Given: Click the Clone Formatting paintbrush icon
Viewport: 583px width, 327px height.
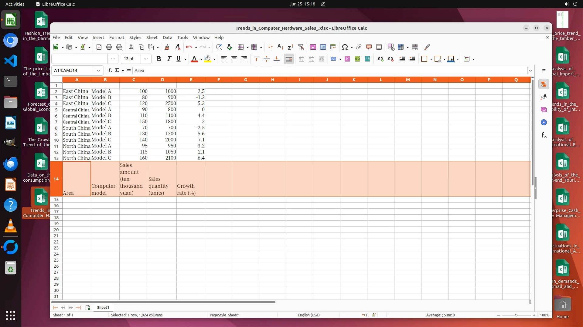Looking at the screenshot, I should point(167,47).
